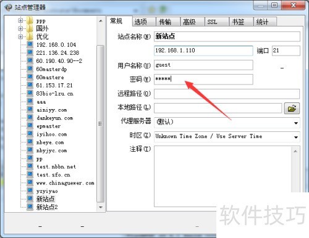Select the 新站点 tree entry
The height and width of the screenshot is (238, 309).
45,199
